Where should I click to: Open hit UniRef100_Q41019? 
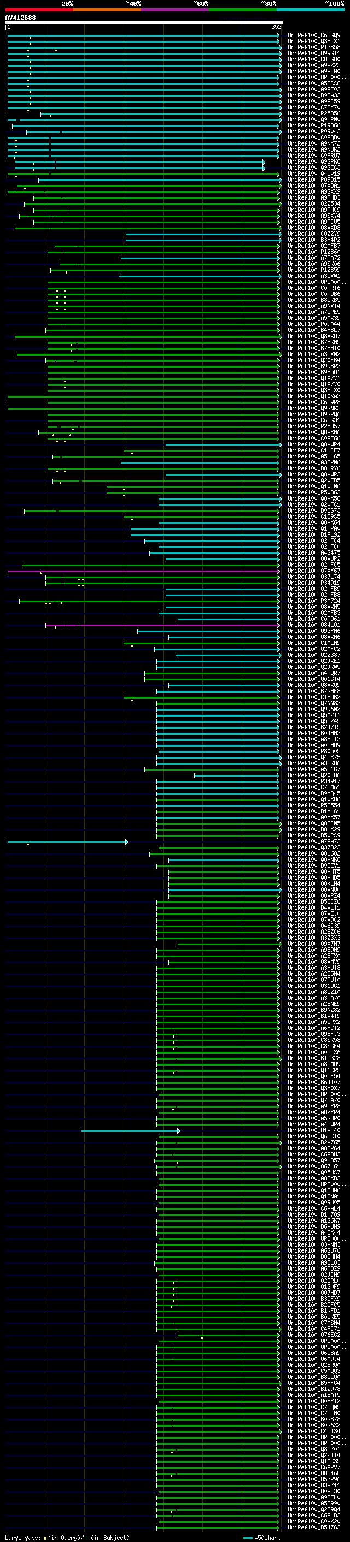point(314,173)
